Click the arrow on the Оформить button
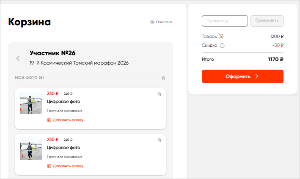The height and width of the screenshot is (179, 300). coord(256,76)
